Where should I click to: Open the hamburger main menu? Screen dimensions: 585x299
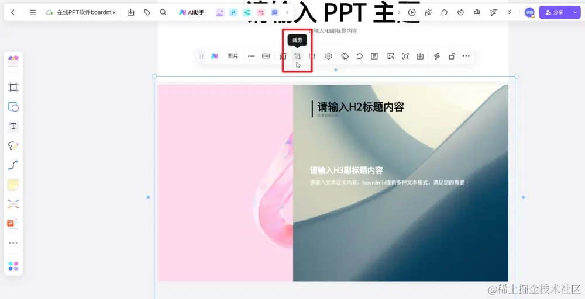pos(33,12)
